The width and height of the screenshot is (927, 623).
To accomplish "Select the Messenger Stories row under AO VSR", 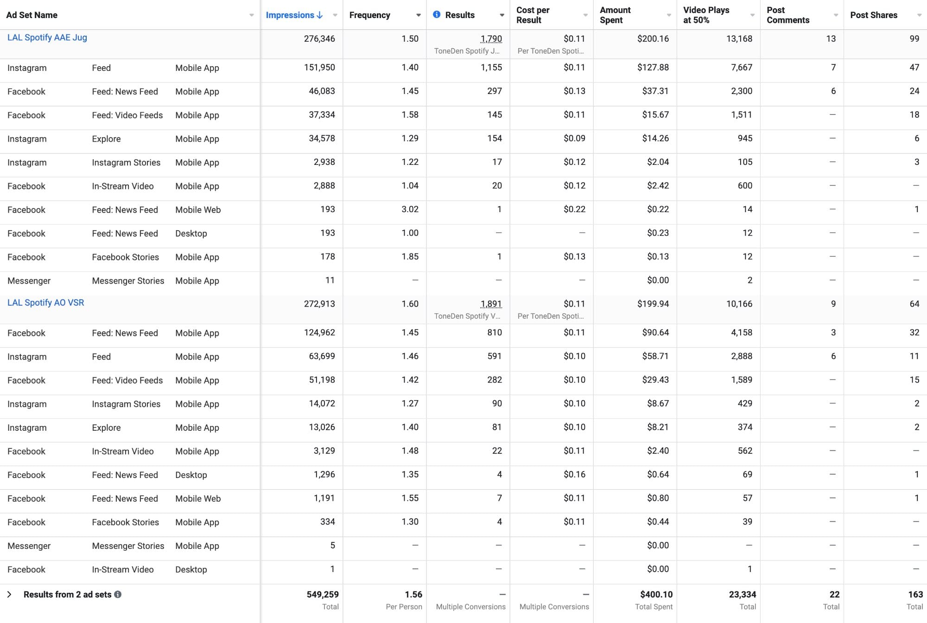I will 128,546.
